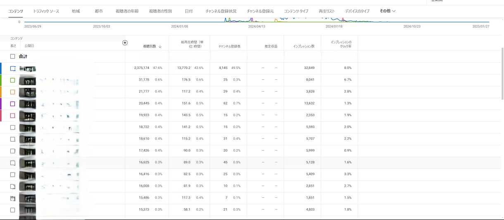Viewport: 504px width, 220px height.
Task: Open video thumbnail in 2,375,174 views row
Action: [27, 69]
